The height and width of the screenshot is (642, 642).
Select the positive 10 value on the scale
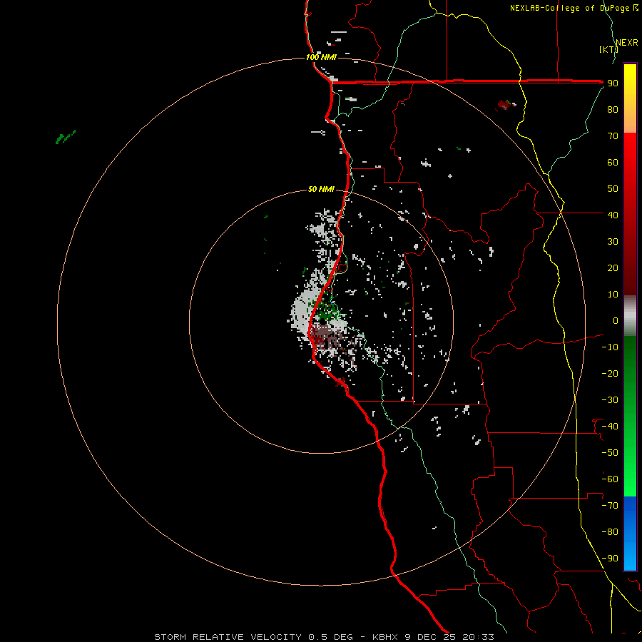point(613,295)
